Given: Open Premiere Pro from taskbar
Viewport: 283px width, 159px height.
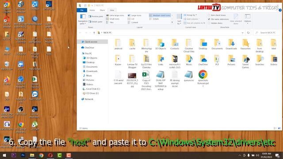Looking at the screenshot, I should click(14, 155).
